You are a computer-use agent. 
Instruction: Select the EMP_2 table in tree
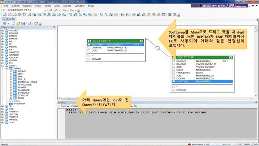coord(21,79)
